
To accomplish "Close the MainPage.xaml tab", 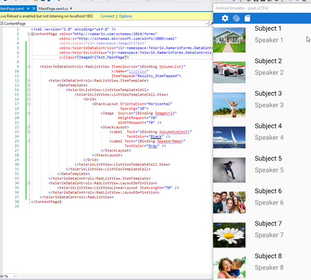I will pyautogui.click(x=34, y=9).
